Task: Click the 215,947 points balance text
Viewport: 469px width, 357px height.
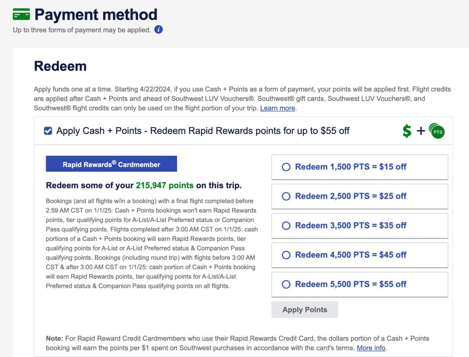Action: pyautogui.click(x=165, y=186)
